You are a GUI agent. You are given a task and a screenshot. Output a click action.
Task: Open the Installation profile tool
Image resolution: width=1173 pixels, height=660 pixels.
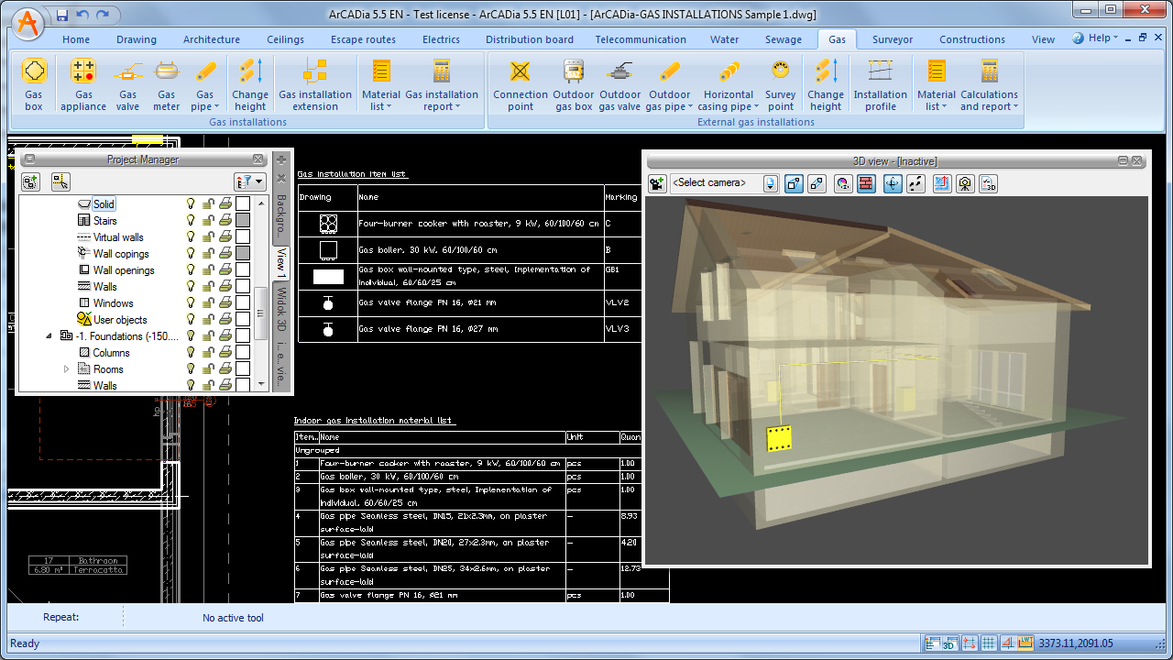pos(880,83)
